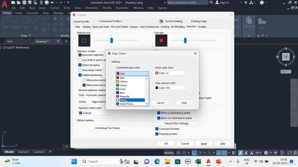Close the Grip Colors dialog
The width and height of the screenshot is (298, 167).
pos(195,54)
